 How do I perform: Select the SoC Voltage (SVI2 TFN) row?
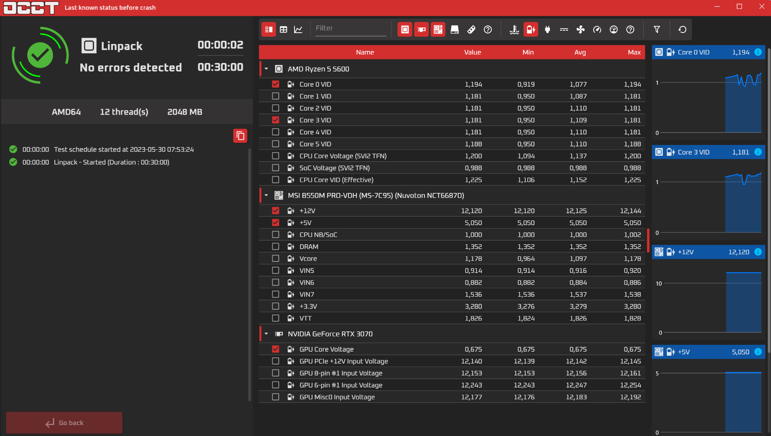452,168
